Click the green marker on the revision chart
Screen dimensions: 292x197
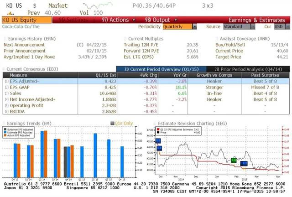(x=234, y=160)
